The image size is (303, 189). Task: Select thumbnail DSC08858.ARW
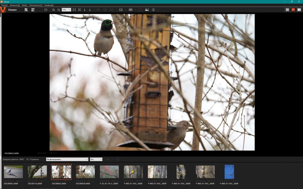click(85, 172)
